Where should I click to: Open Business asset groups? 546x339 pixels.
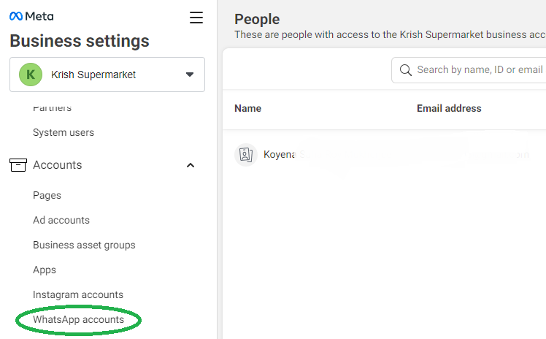pos(84,245)
